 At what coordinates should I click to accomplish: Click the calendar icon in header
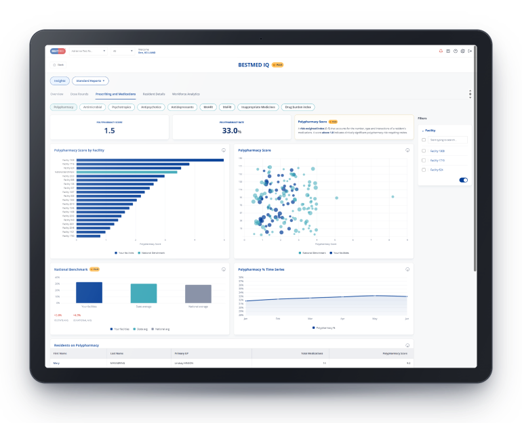coord(448,51)
